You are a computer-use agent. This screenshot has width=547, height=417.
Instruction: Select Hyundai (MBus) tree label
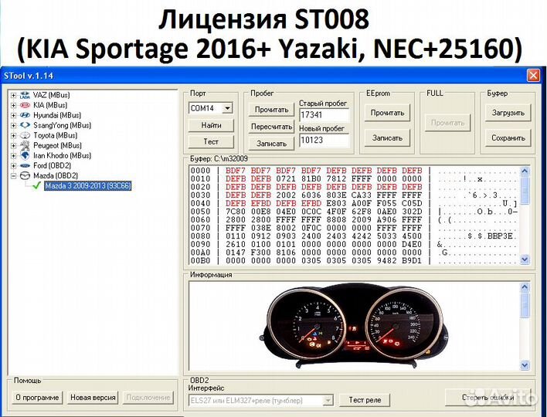click(x=57, y=115)
